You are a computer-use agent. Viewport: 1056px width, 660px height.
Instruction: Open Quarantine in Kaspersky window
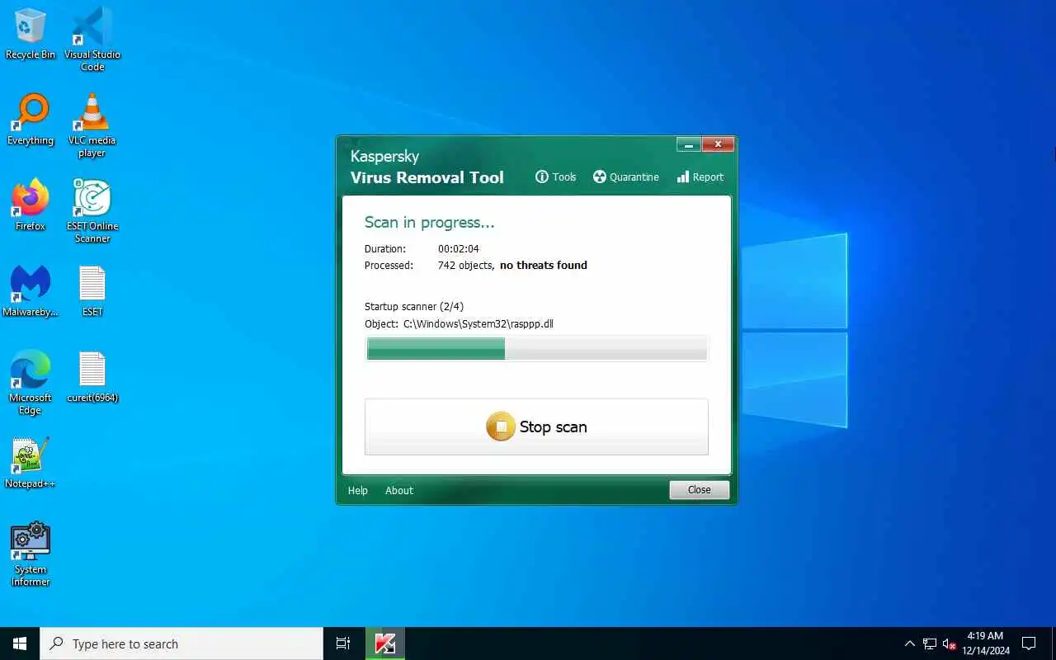pyautogui.click(x=626, y=177)
